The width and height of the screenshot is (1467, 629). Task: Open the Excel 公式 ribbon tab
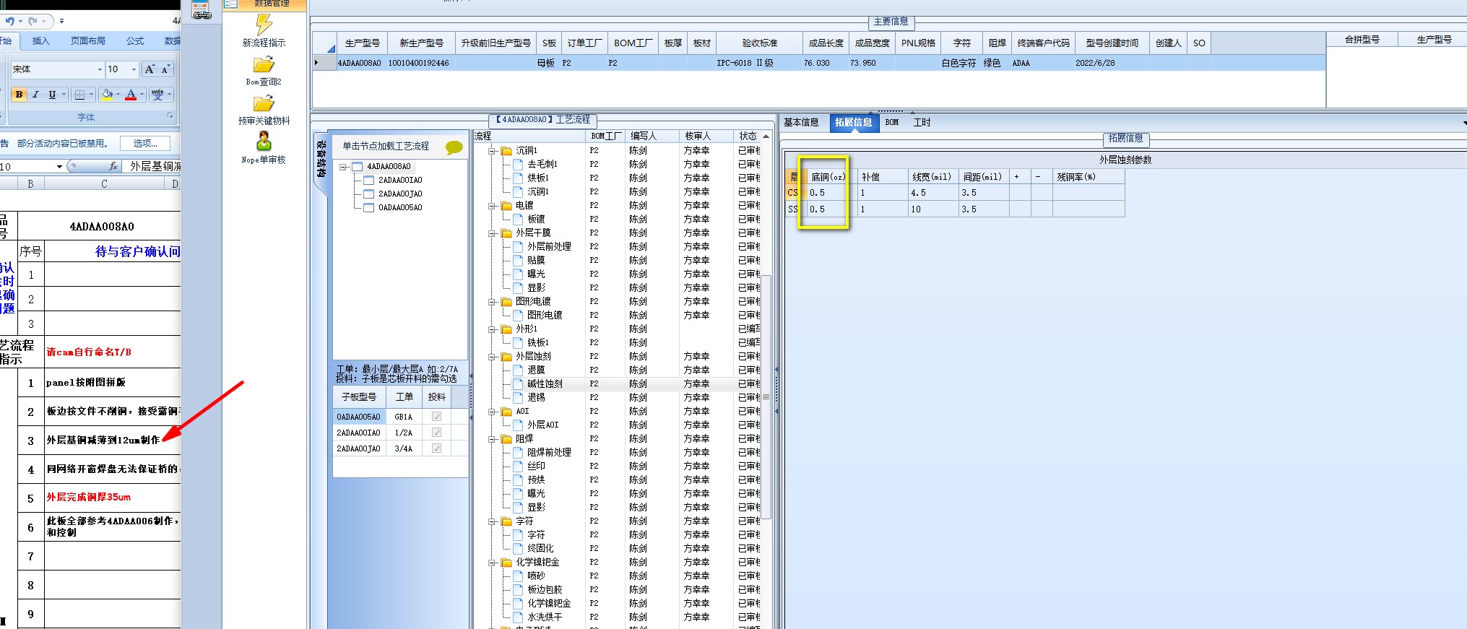click(135, 41)
